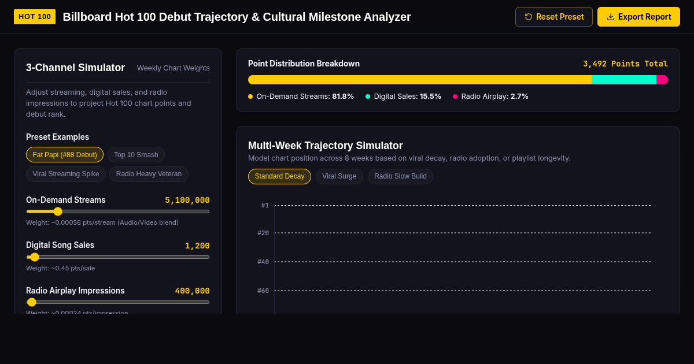The height and width of the screenshot is (364, 694).
Task: Click the Digital Song Sales slider handle
Action: click(x=35, y=257)
